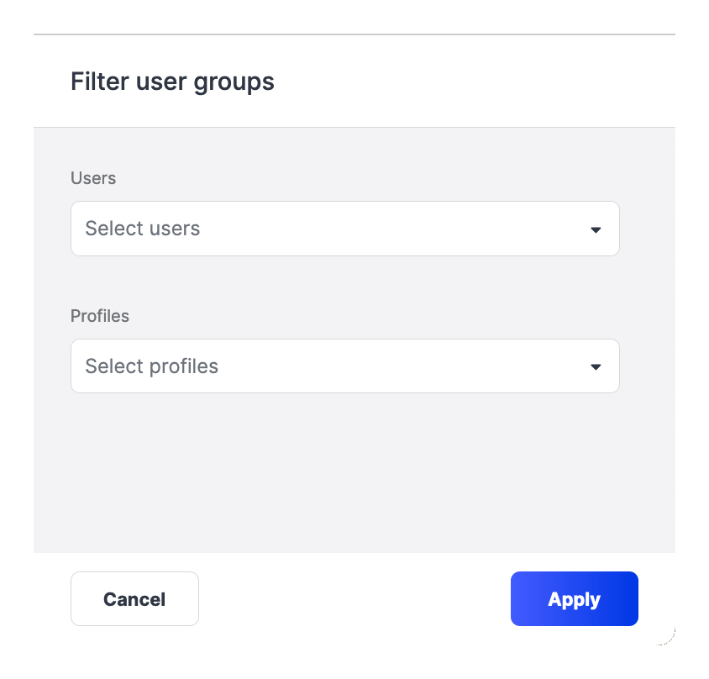Screen dimensions: 709x679
Task: Click the Profiles field placeholder text
Action: (150, 366)
